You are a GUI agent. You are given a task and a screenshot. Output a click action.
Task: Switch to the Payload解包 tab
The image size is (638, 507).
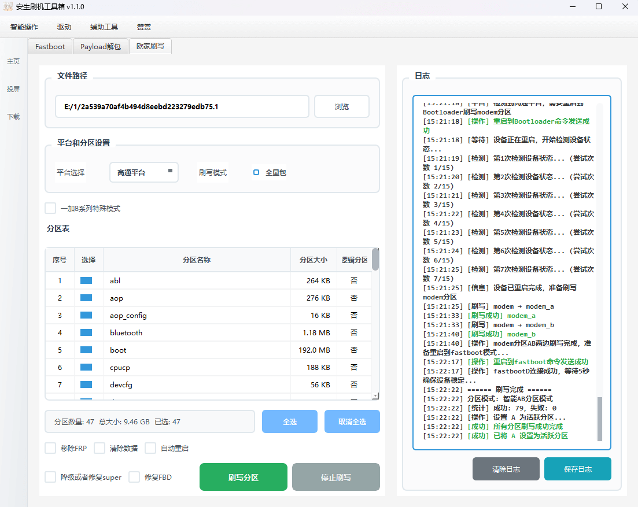100,46
